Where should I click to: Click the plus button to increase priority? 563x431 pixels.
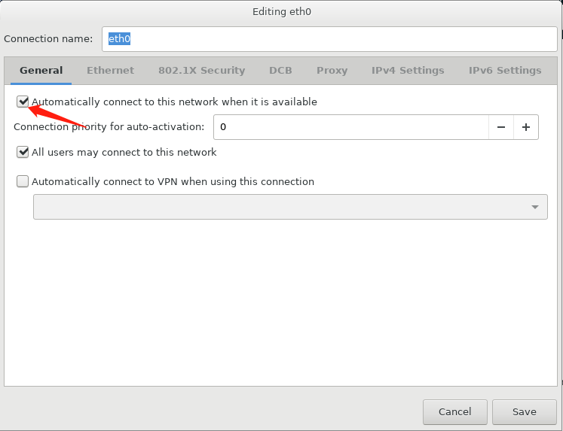(526, 127)
